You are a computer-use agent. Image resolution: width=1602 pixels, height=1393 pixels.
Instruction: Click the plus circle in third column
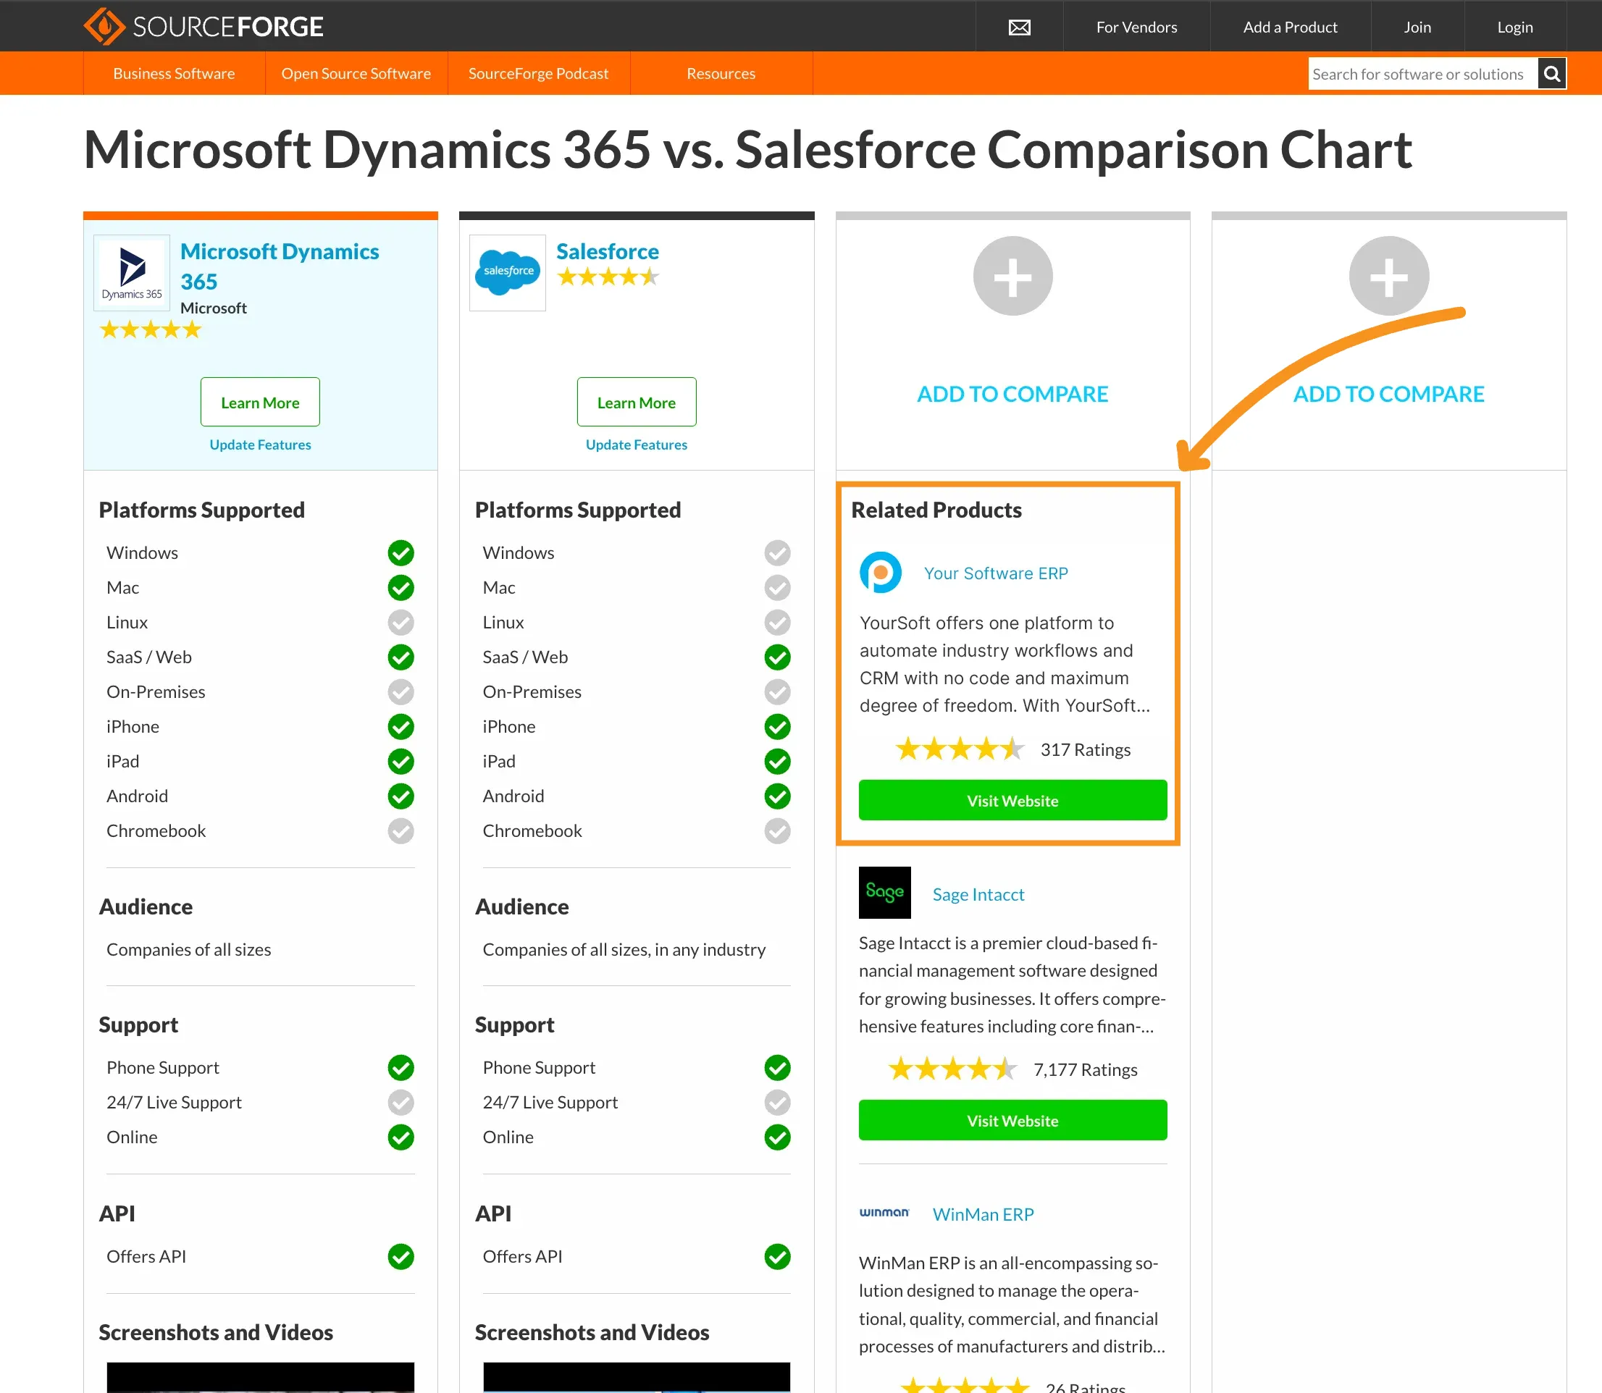[1012, 276]
